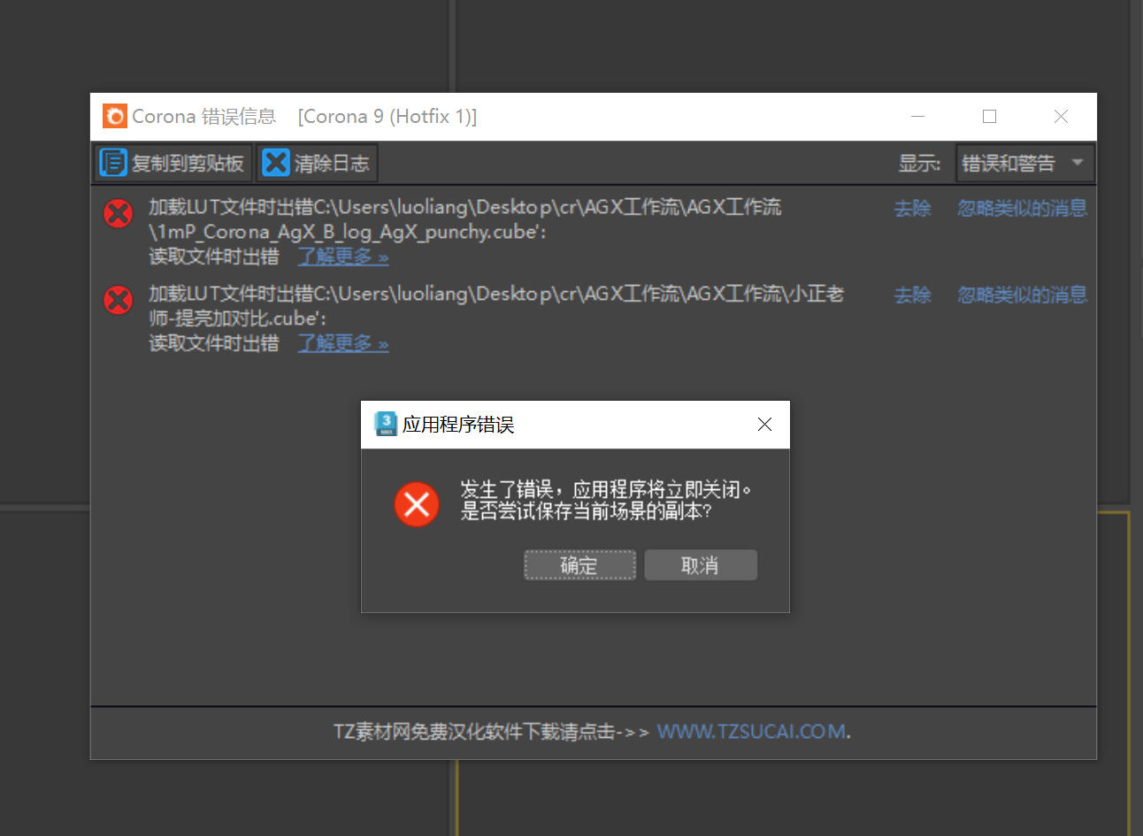The width and height of the screenshot is (1143, 836).
Task: Open the 错误和警告 display filter dropdown
Action: [1024, 163]
